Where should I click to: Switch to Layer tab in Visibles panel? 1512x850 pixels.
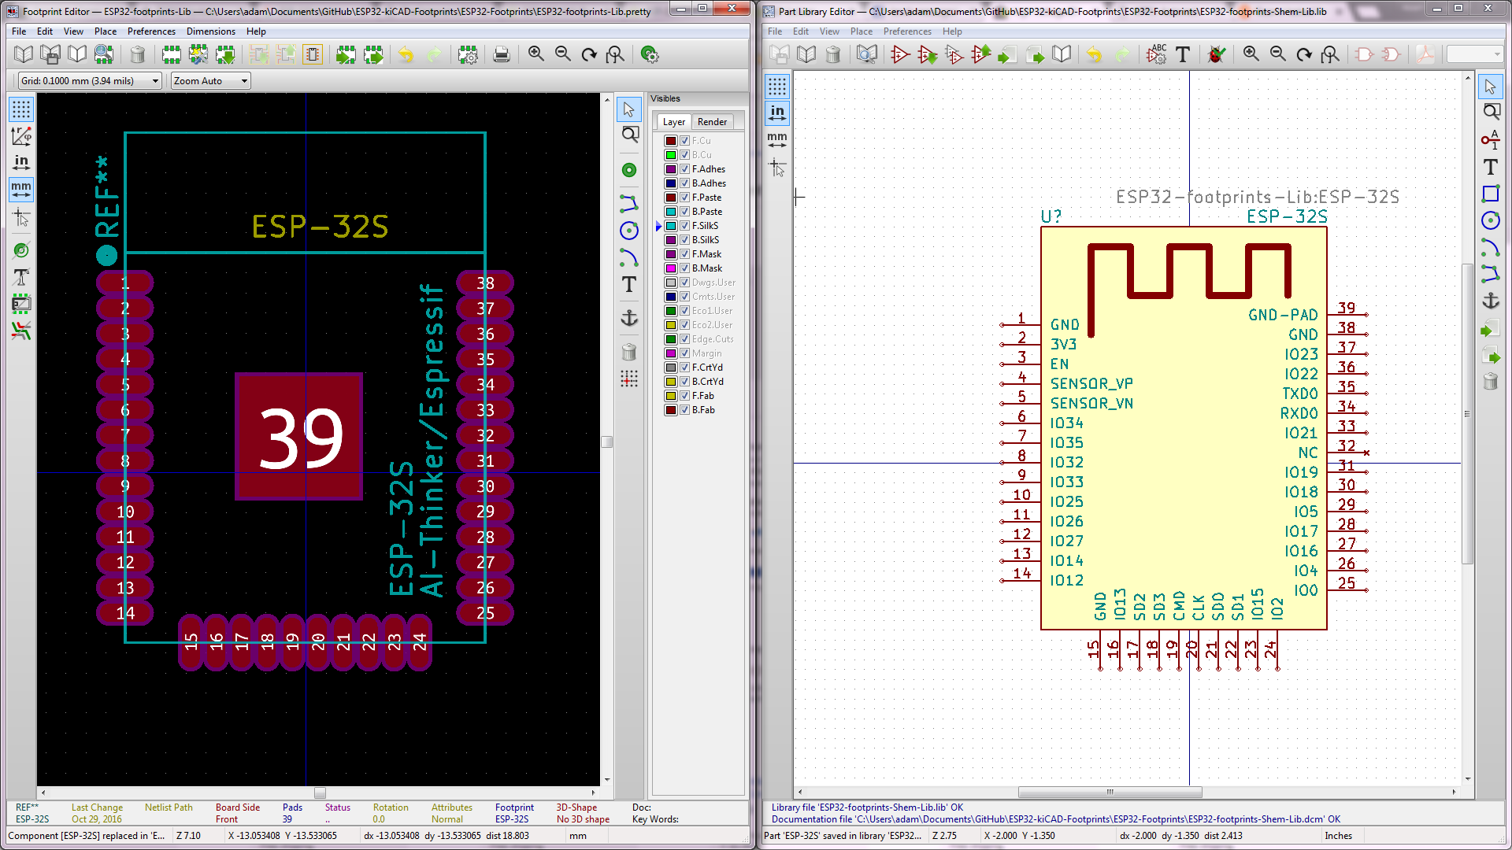pos(673,121)
